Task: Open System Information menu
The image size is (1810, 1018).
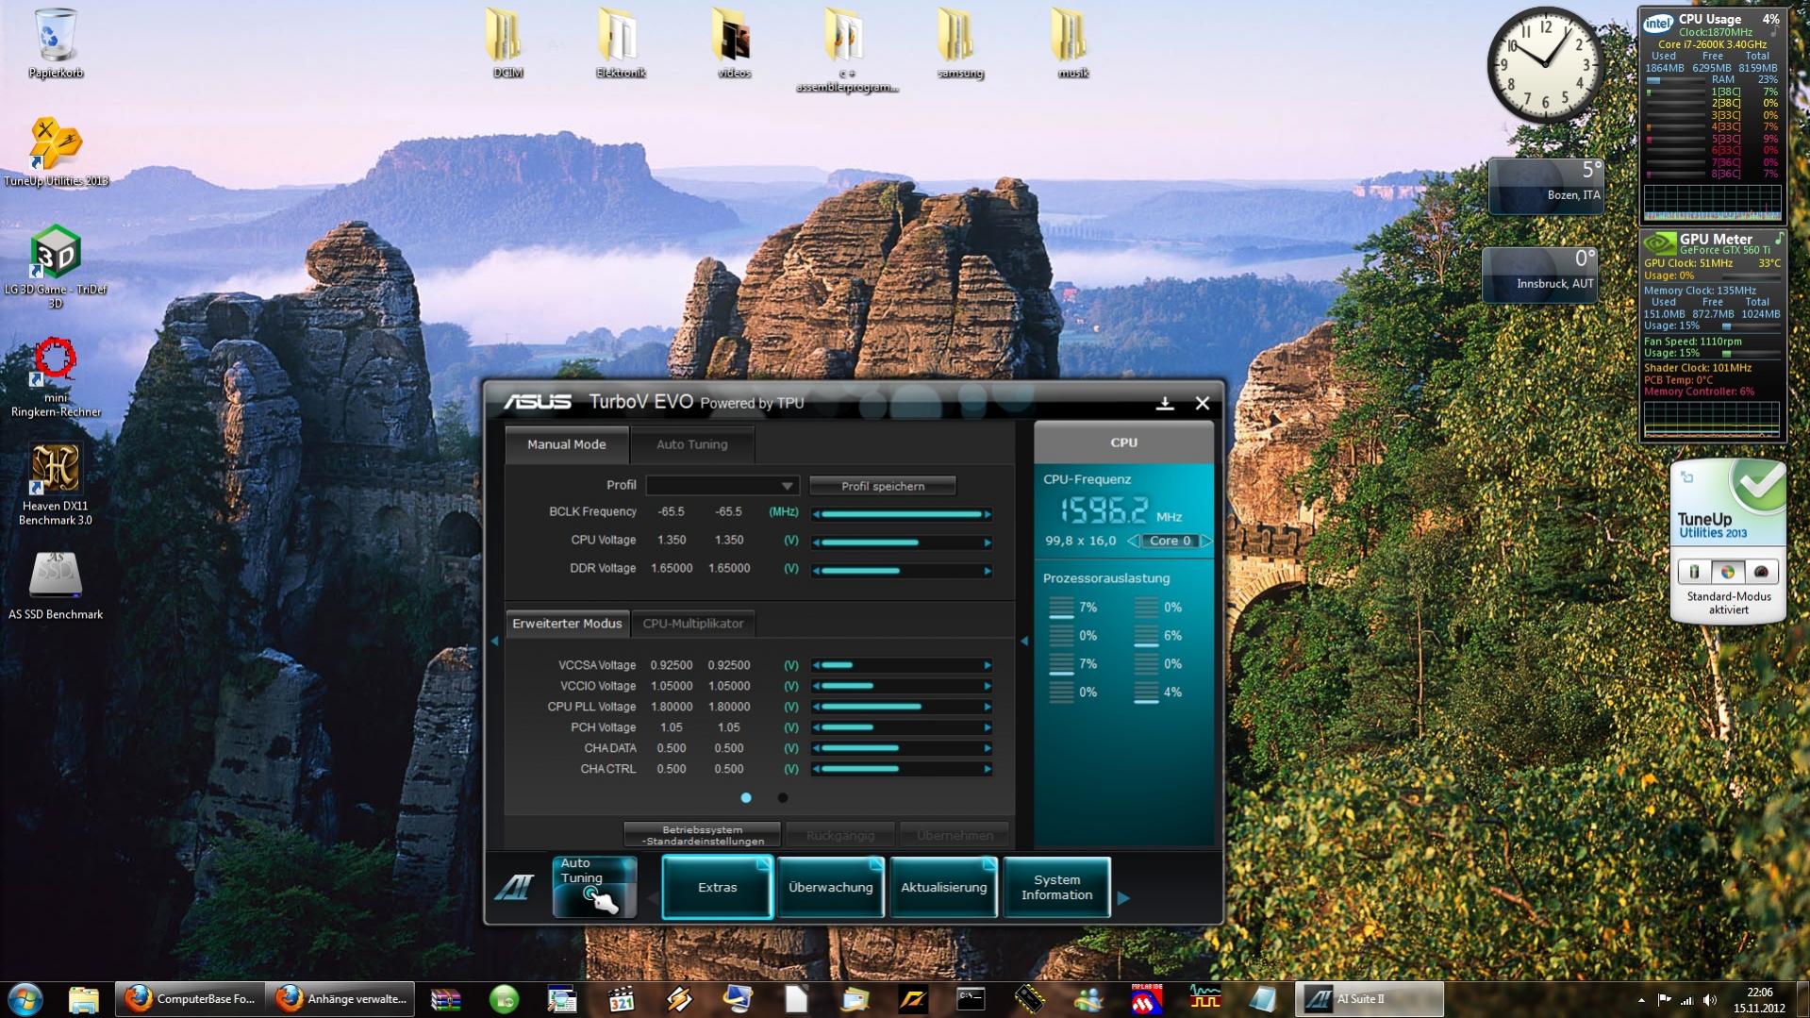Action: [1057, 887]
